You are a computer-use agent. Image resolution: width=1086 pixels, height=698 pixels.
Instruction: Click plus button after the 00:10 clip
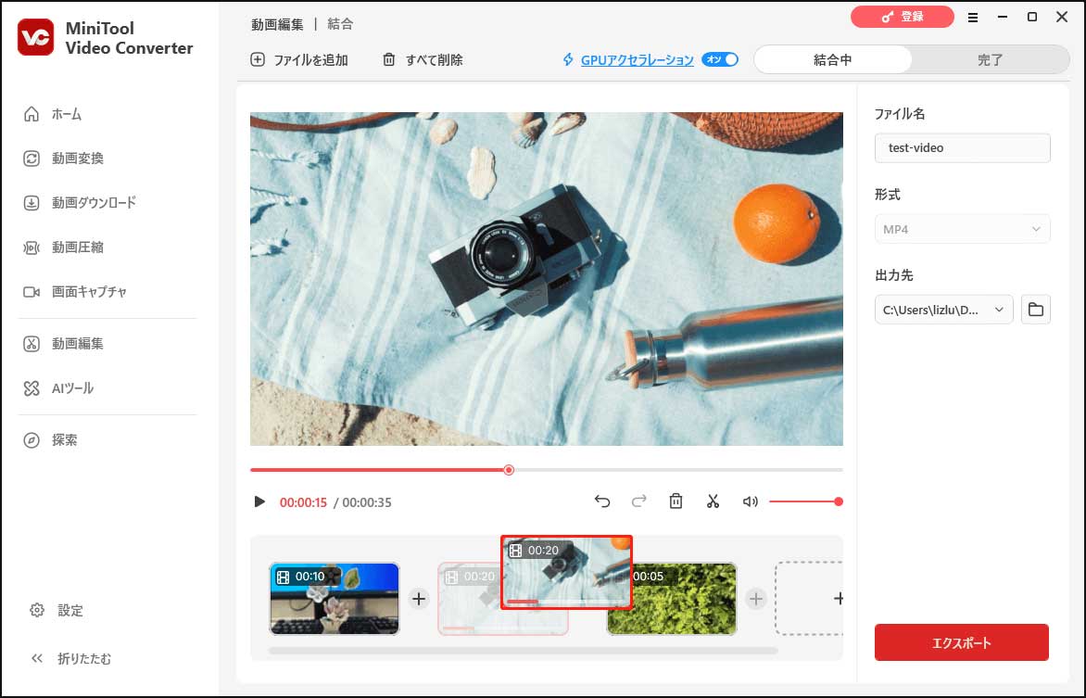[x=419, y=598]
